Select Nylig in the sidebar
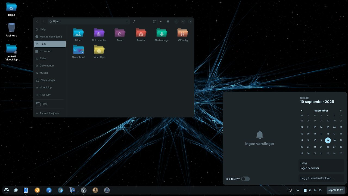Screen dimensions: 348x196 point(50,29)
